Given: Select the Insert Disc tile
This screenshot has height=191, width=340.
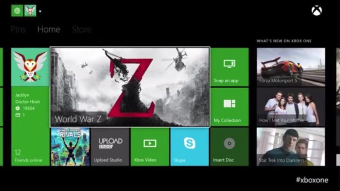Looking at the screenshot, I should tap(229, 147).
